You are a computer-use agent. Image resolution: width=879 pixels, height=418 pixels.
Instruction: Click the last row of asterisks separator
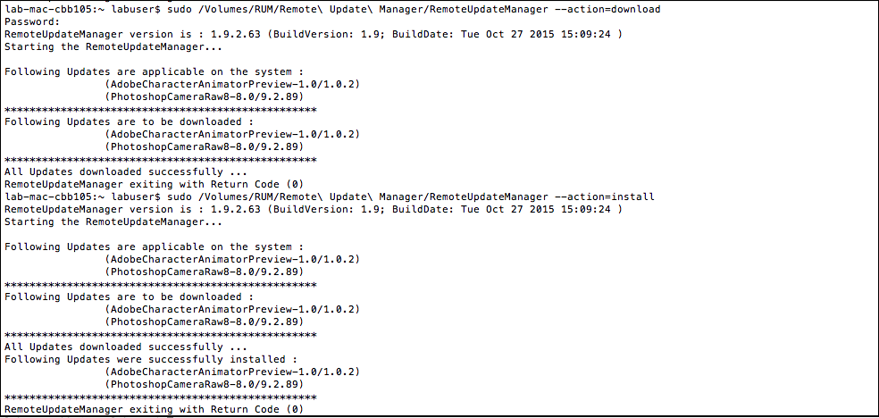click(x=160, y=397)
